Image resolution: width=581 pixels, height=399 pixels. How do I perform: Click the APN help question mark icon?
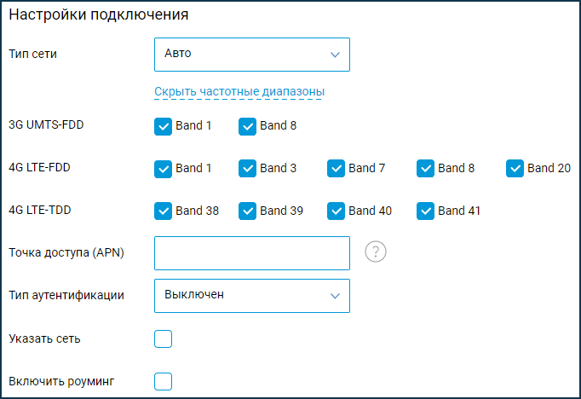pyautogui.click(x=376, y=252)
